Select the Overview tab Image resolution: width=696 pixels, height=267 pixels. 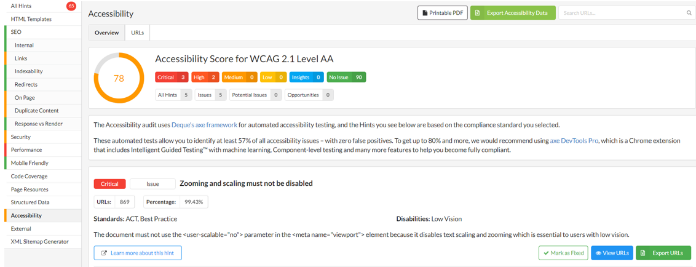[106, 33]
